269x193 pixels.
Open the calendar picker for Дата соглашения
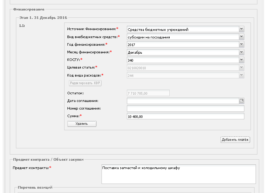(x=241, y=101)
